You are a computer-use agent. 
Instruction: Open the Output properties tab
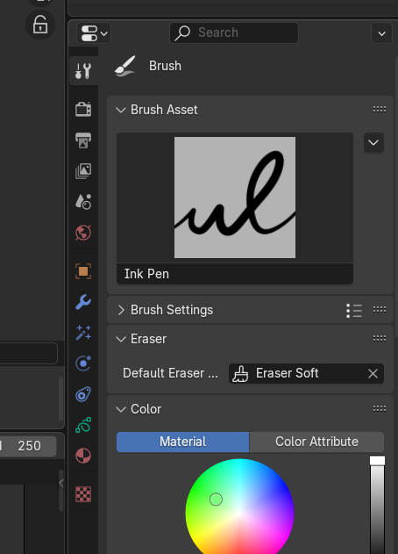click(83, 140)
